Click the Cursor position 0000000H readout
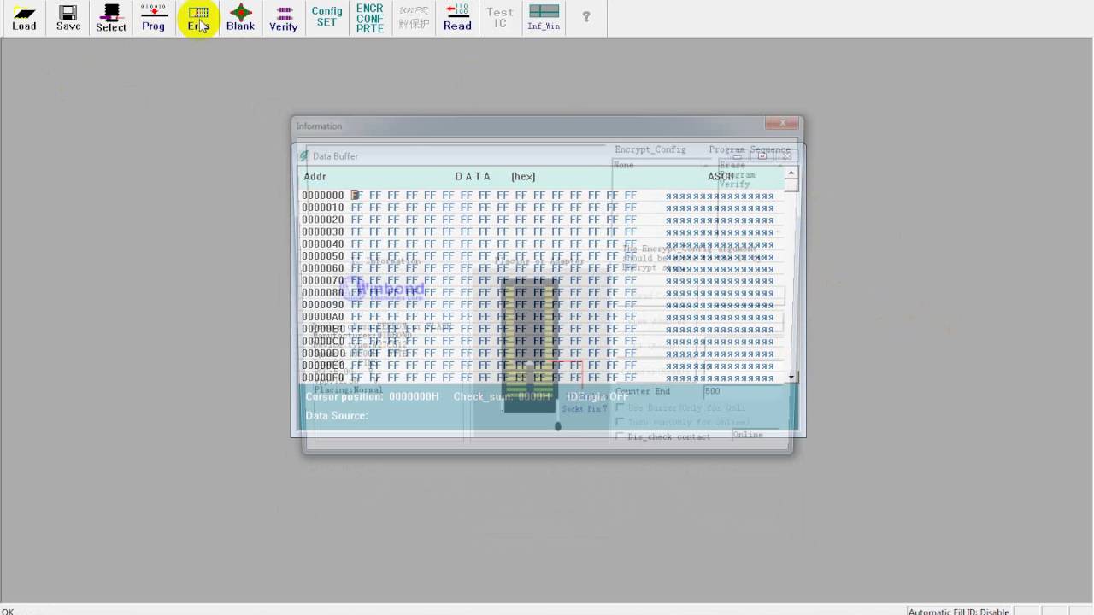This screenshot has width=1094, height=615. pos(373,396)
